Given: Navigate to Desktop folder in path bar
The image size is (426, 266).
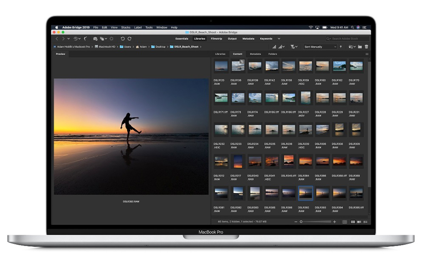Looking at the screenshot, I should coord(160,47).
